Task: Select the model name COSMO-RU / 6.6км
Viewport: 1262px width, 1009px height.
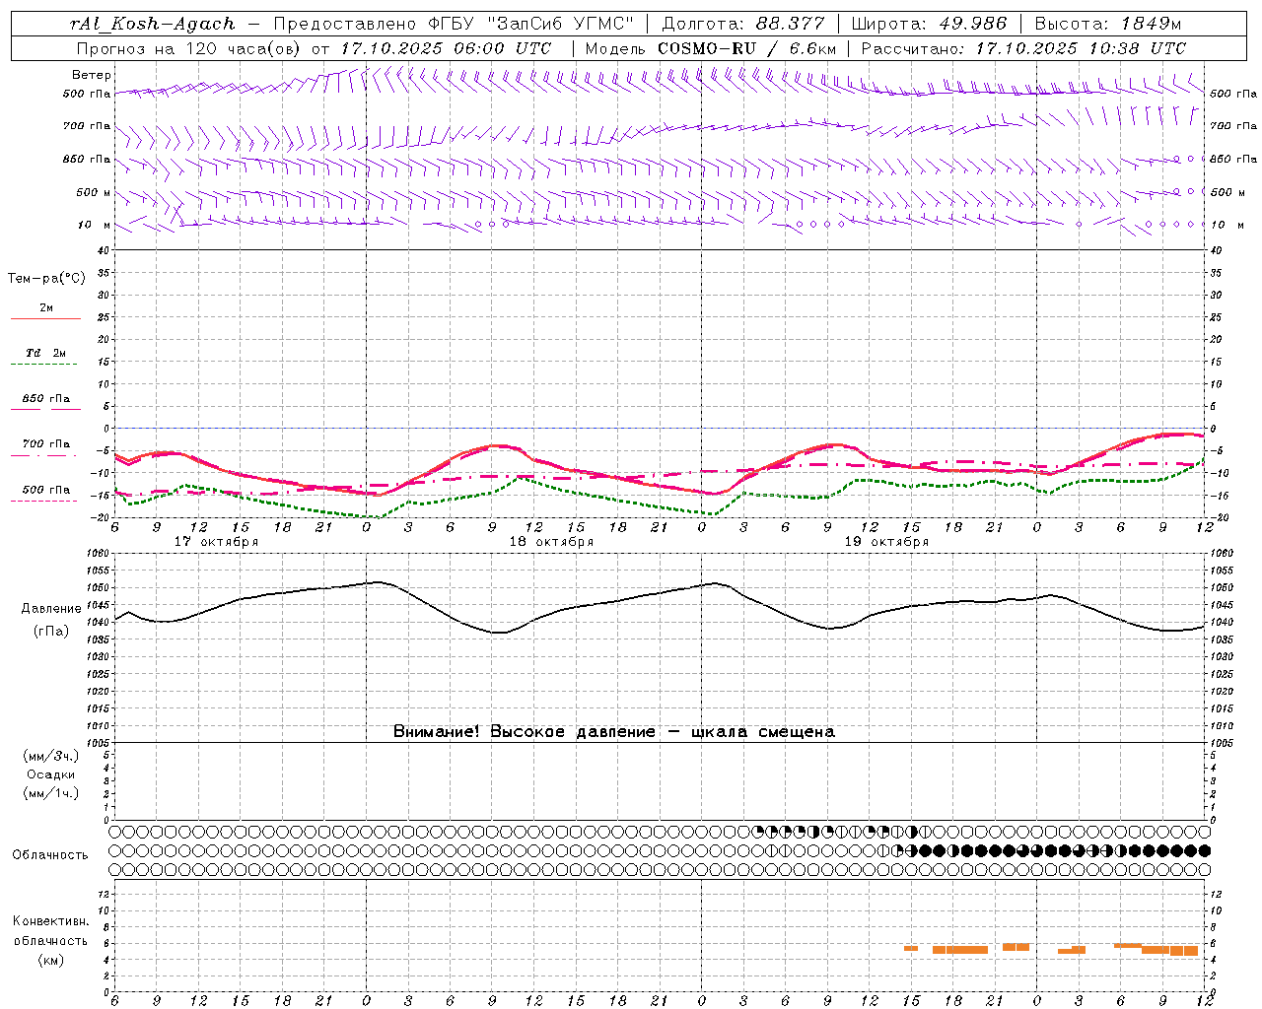Action: (x=746, y=47)
